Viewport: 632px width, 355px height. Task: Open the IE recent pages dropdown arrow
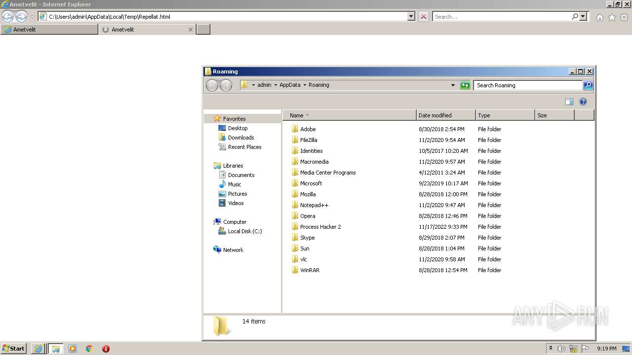pos(32,17)
